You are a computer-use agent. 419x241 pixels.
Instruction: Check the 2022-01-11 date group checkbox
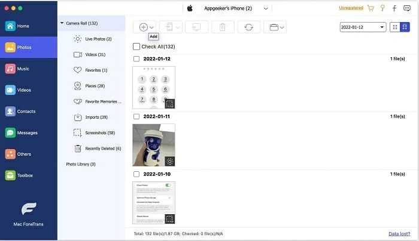click(136, 116)
